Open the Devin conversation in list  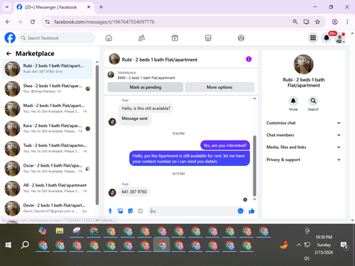click(48, 209)
